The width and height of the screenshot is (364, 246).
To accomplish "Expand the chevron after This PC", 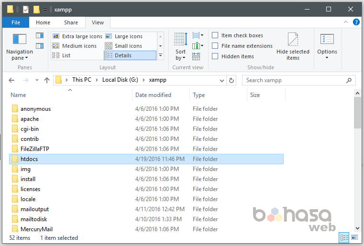I will 97,80.
